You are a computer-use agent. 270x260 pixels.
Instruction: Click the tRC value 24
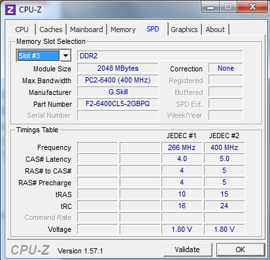pyautogui.click(x=224, y=206)
